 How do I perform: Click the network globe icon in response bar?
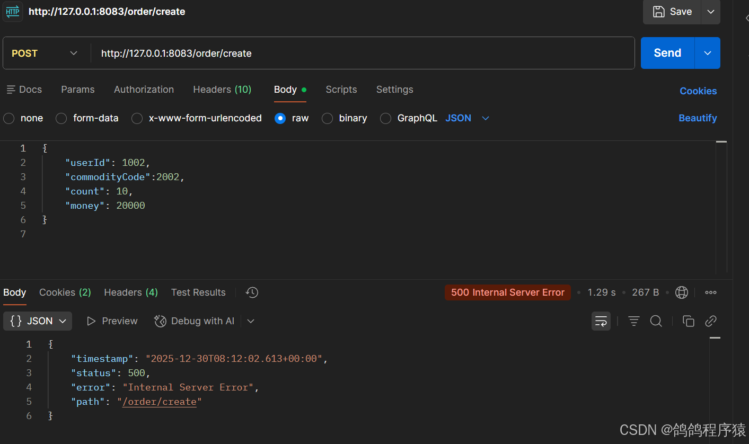coord(682,292)
